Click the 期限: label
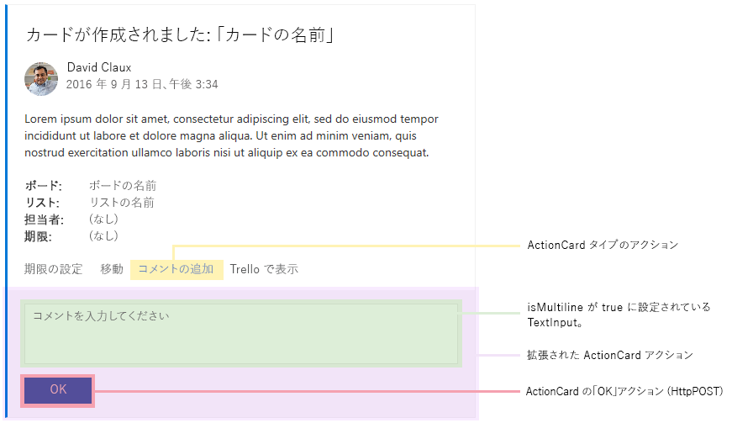This screenshot has width=732, height=423. coord(39,236)
